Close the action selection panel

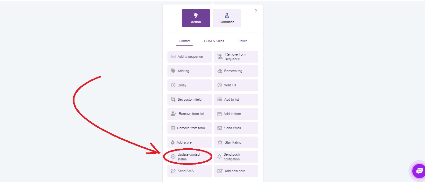[256, 10]
